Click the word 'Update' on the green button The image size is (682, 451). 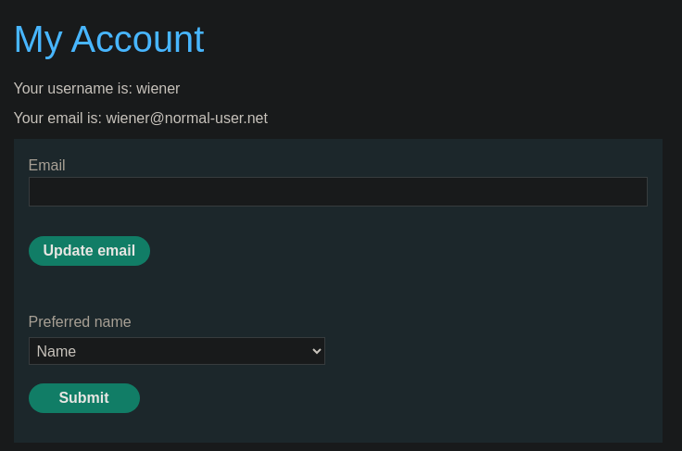(x=68, y=251)
